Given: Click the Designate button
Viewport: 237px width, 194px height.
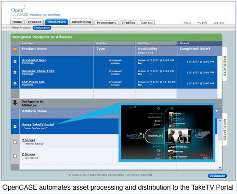Looking at the screenshot, I should point(217,176).
